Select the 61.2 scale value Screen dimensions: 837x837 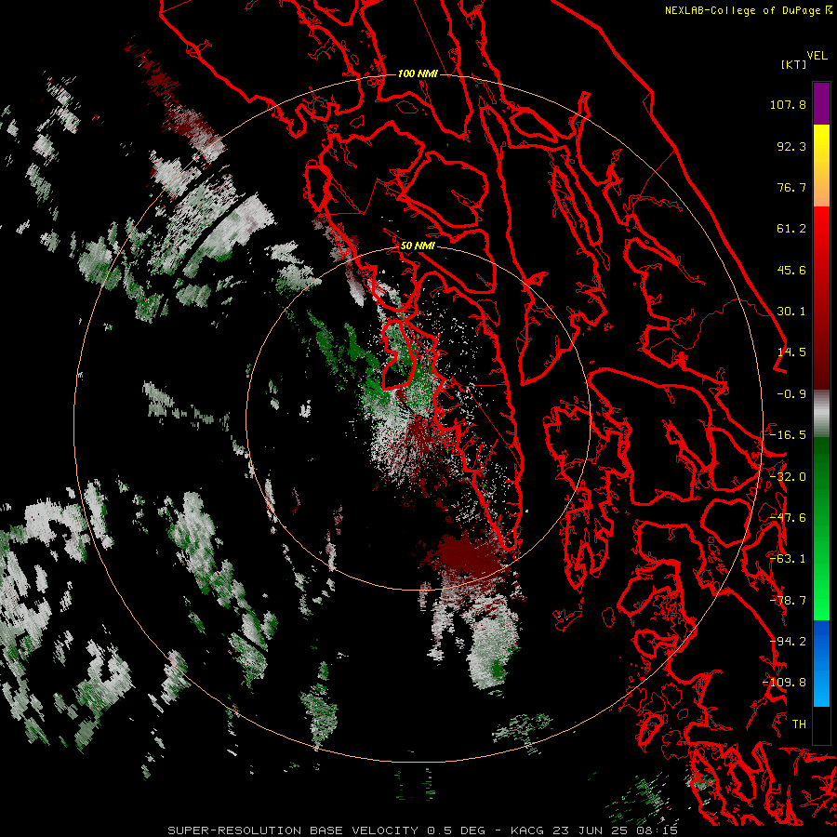791,229
